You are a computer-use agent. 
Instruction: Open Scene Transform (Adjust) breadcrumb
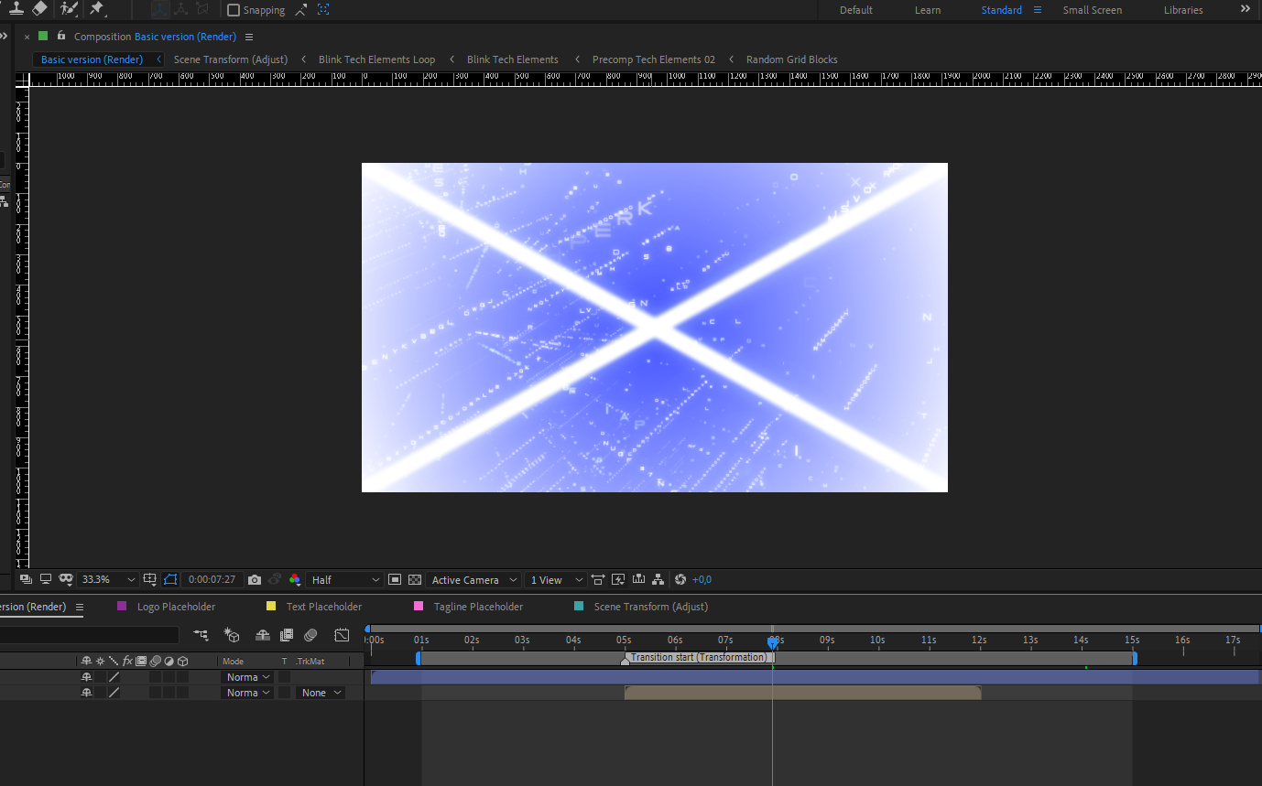(231, 59)
